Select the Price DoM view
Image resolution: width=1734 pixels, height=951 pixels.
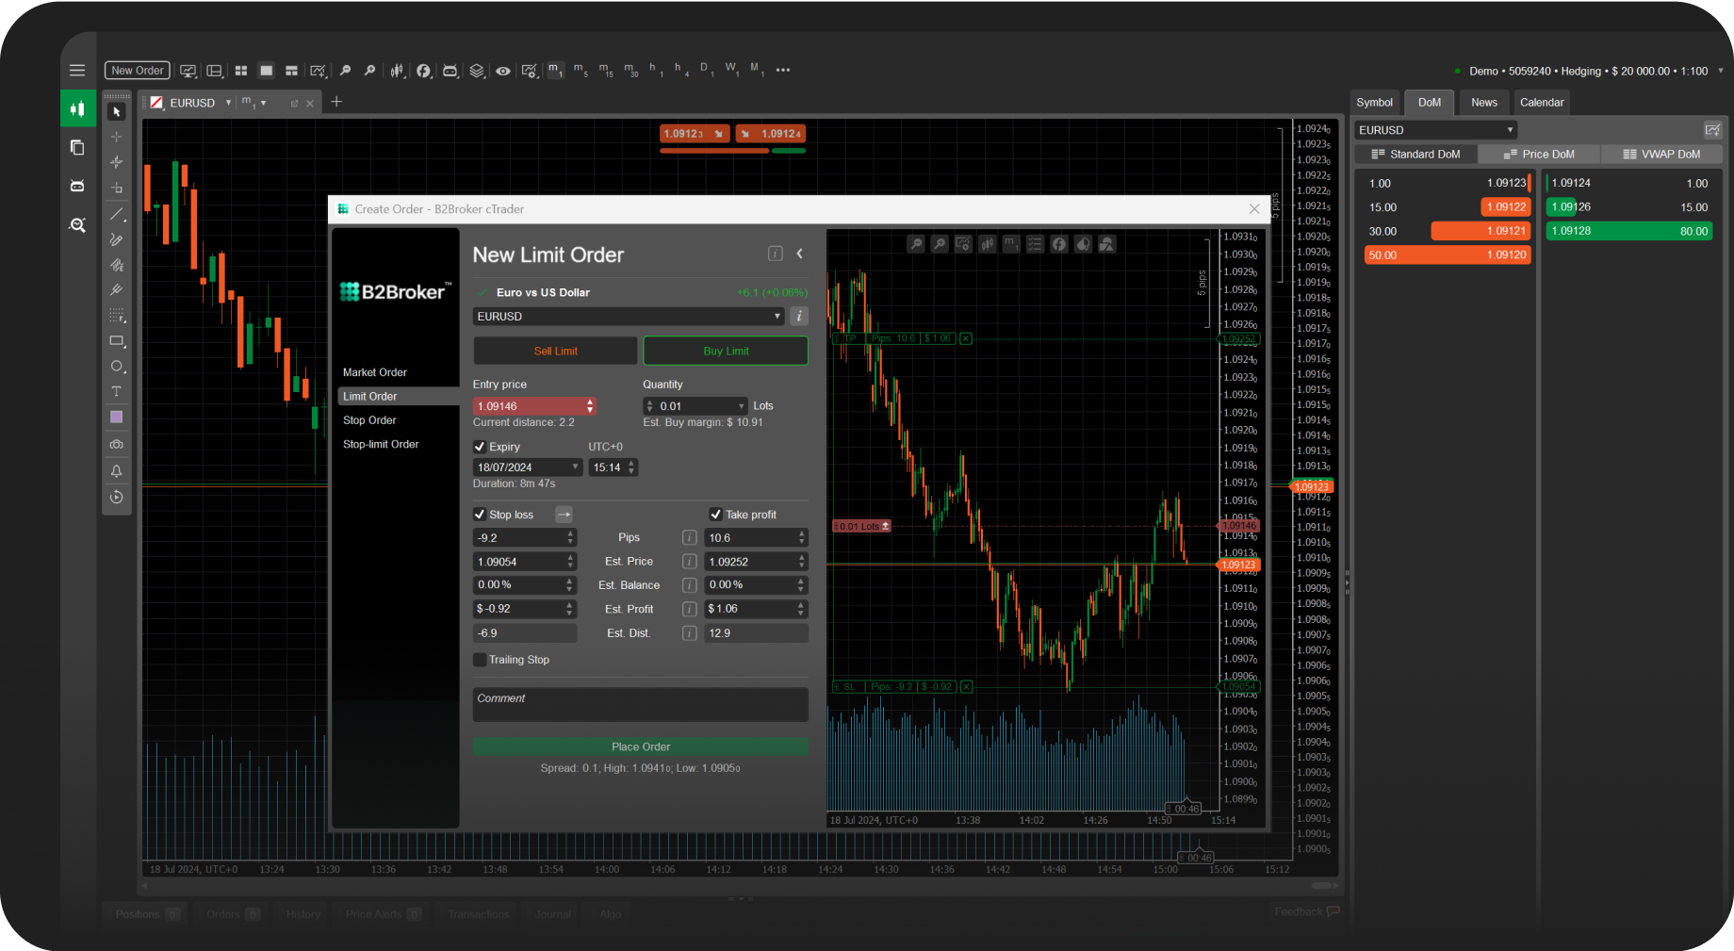click(x=1539, y=155)
